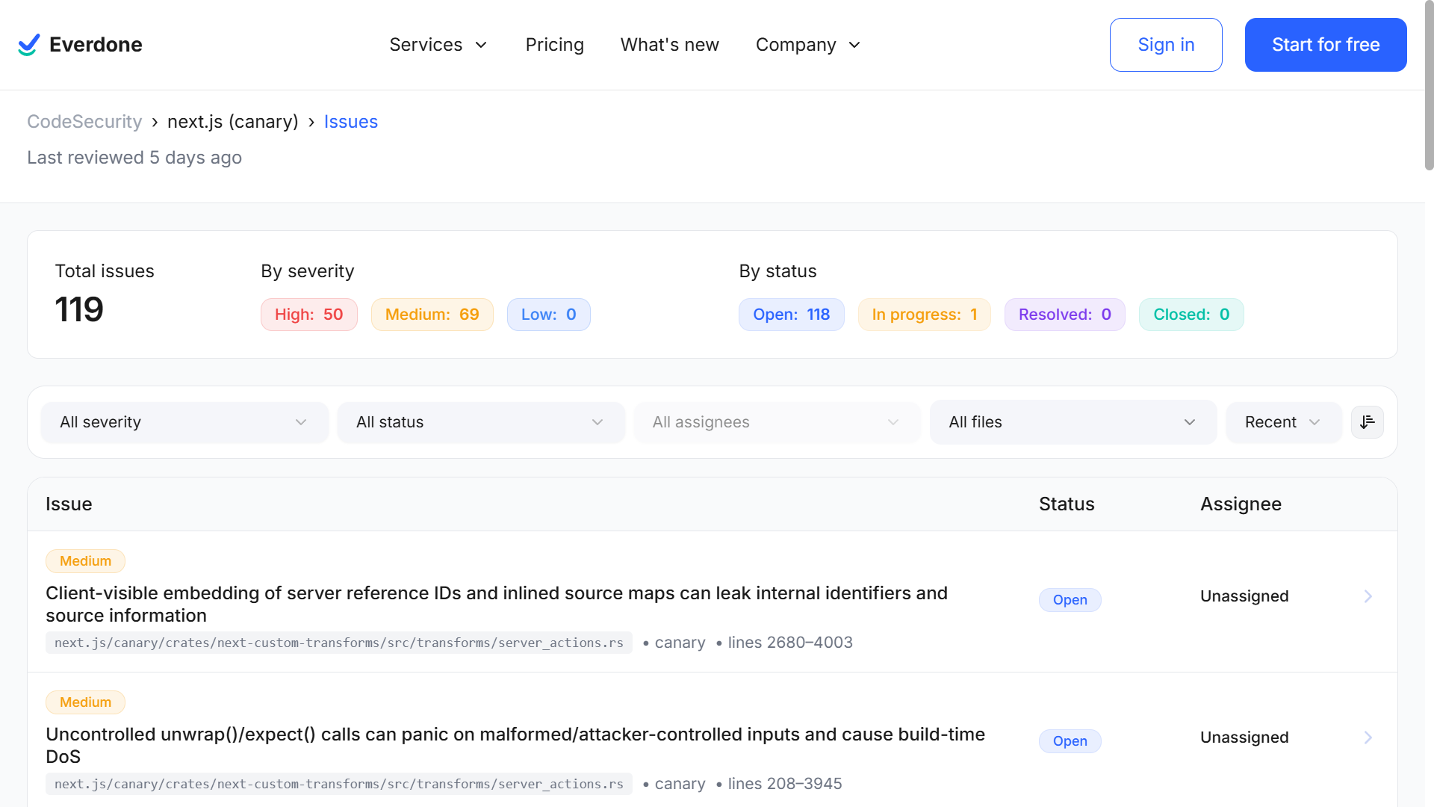Click the CodeSecurity breadcrumb link
Screen dimensions: 1434x807
pyautogui.click(x=84, y=122)
